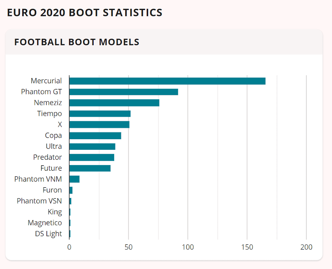Click the 200 value on x-axis
This screenshot has width=332, height=269.
click(306, 247)
